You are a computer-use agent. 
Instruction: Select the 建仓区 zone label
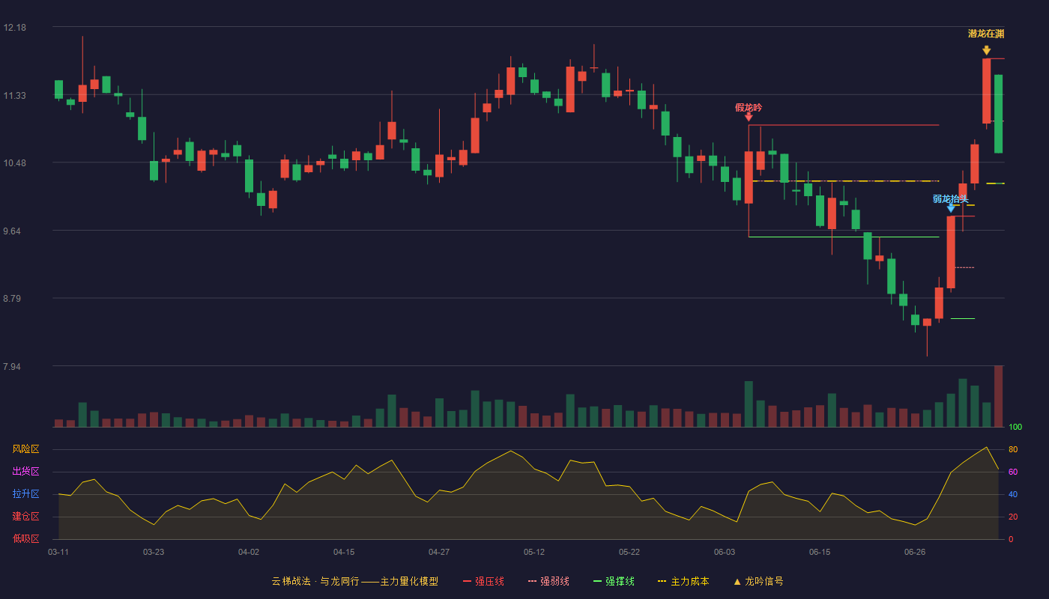[x=26, y=517]
